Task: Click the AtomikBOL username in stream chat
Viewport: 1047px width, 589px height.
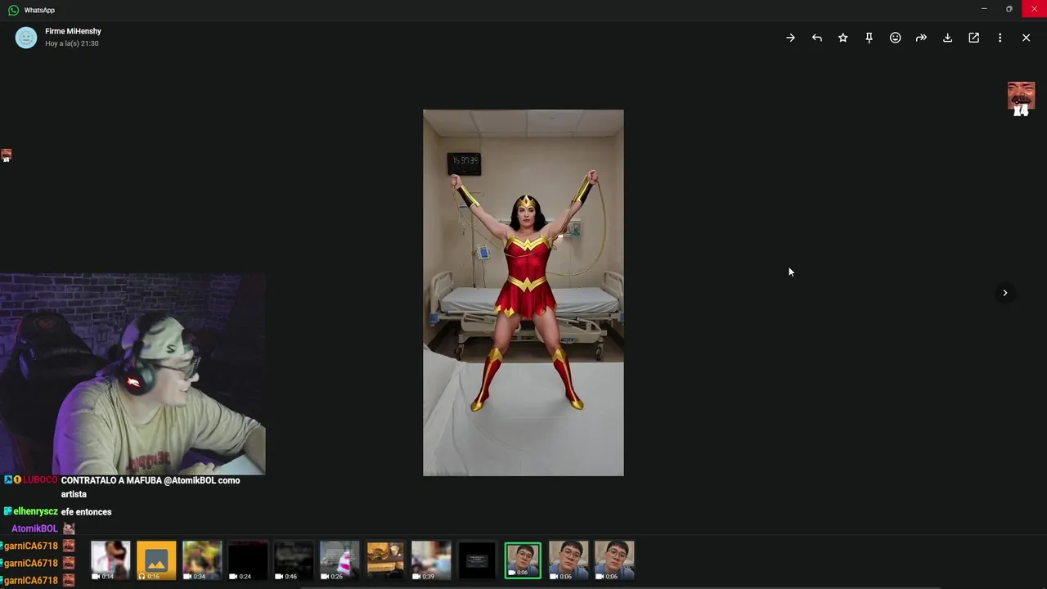Action: (x=34, y=528)
